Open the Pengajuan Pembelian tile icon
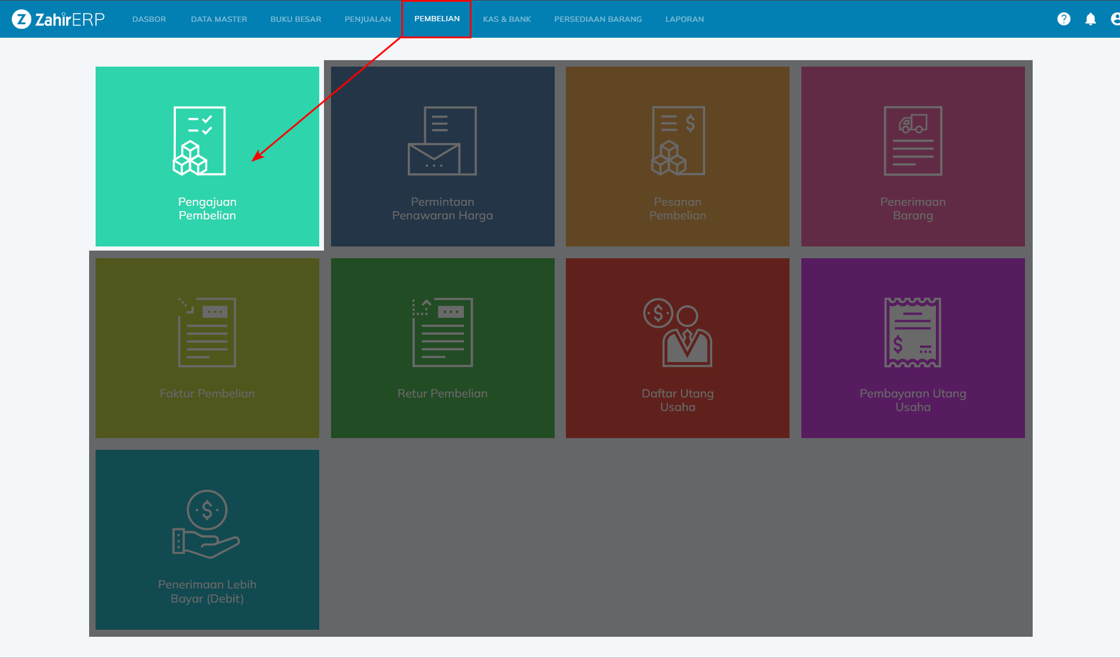This screenshot has height=658, width=1120. coord(199,141)
